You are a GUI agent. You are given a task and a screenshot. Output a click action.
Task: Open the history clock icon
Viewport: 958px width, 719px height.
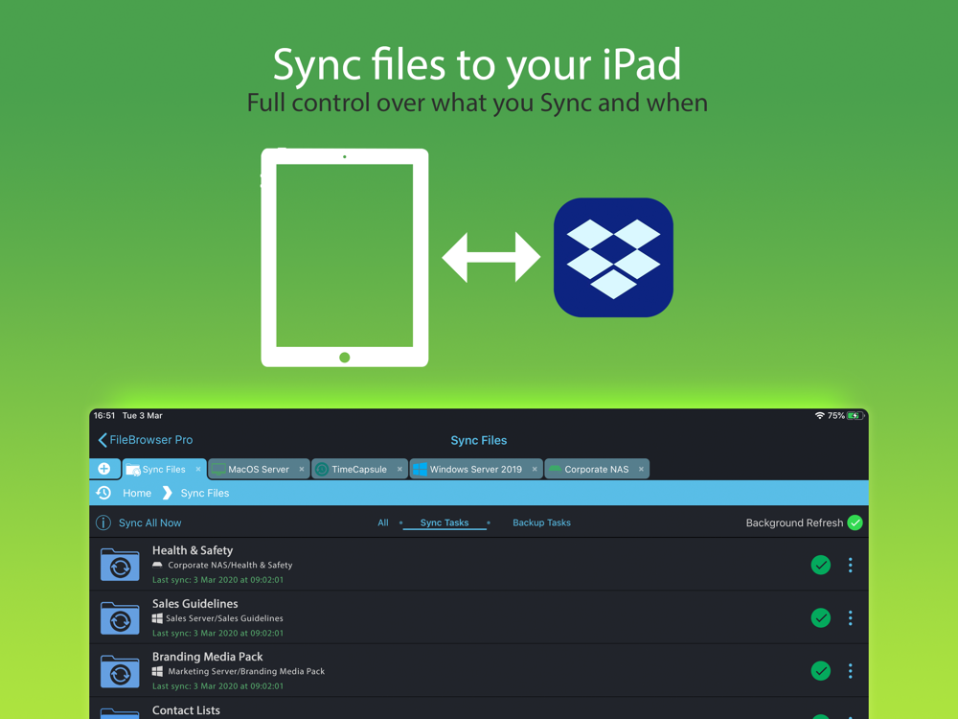(x=103, y=493)
